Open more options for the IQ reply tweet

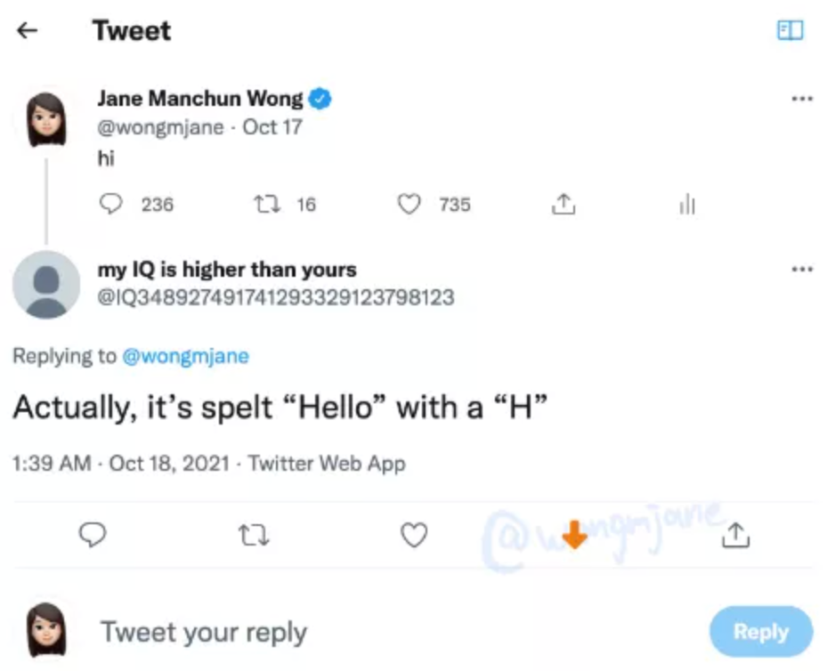[x=801, y=268]
